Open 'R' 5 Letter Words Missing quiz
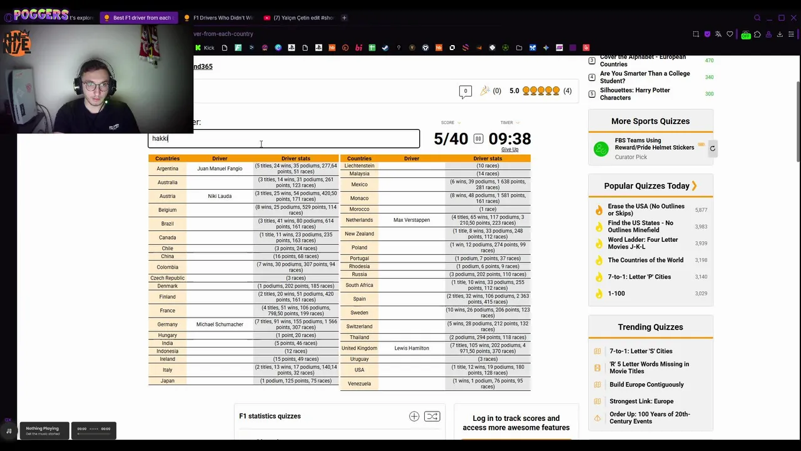This screenshot has height=451, width=801. point(649,368)
